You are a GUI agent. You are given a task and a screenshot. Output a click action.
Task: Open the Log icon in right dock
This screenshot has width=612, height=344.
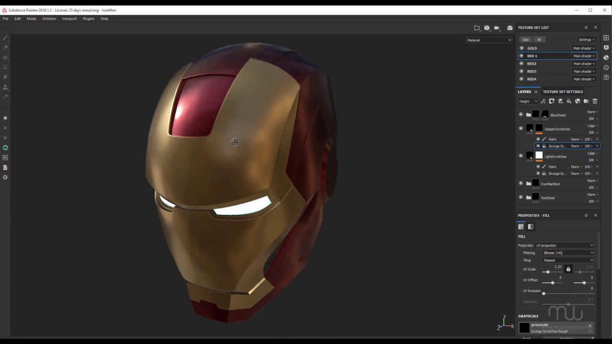point(606,77)
